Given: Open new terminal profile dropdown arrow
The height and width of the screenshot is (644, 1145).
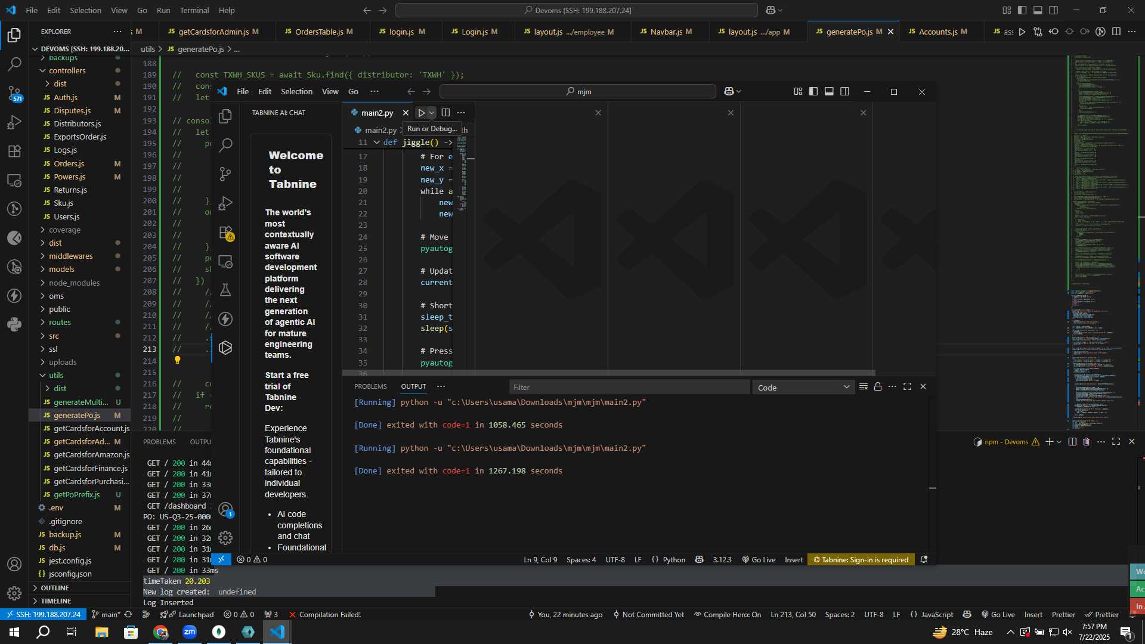Looking at the screenshot, I should 1059,442.
